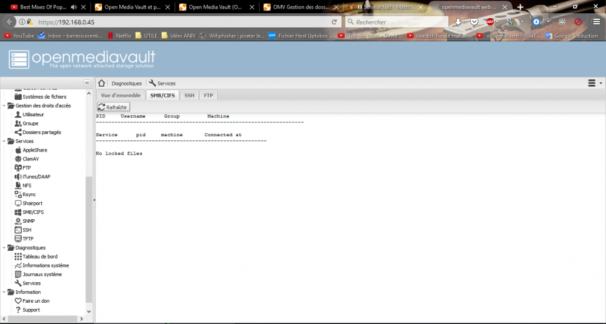Click Faire un don heart icon

point(18,301)
